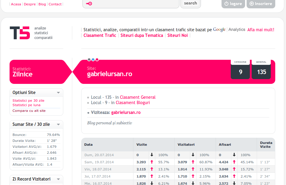Viewport: 286px width, 185px height.
Task: Open the Clasament General link
Action: pos(138,97)
